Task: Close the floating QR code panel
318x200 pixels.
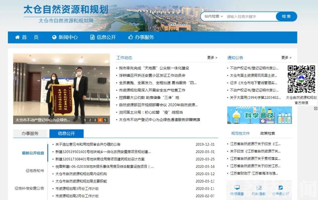Action: coord(316,108)
